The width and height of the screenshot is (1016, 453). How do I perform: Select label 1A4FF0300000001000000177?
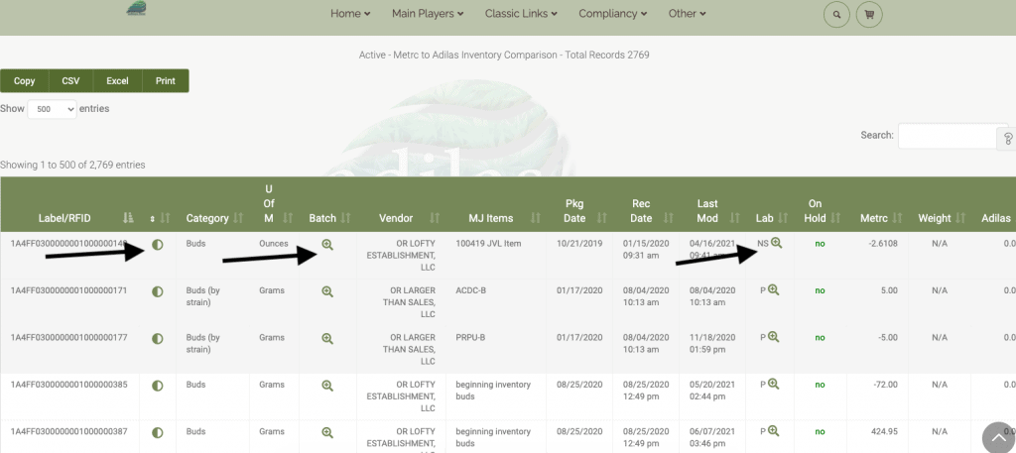pyautogui.click(x=68, y=337)
